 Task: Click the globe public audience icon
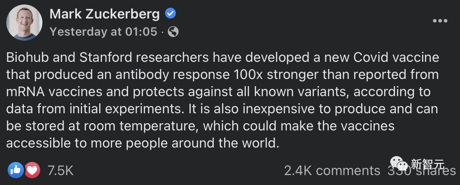coord(173,32)
